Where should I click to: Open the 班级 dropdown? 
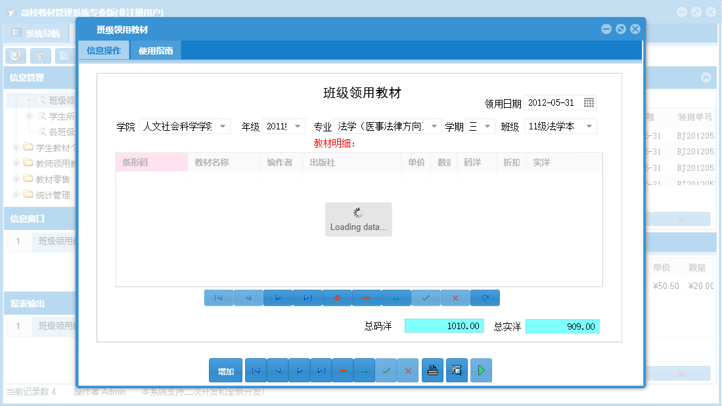coord(591,125)
